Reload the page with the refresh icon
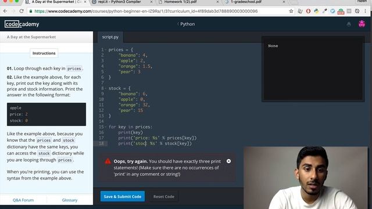Viewport: 372px width, 209px height. click(x=22, y=11)
